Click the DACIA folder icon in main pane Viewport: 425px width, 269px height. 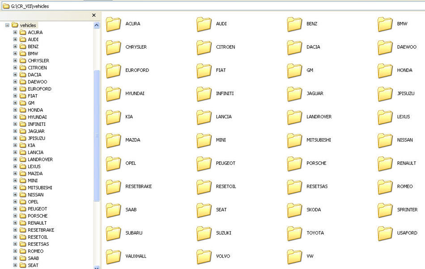click(x=294, y=48)
